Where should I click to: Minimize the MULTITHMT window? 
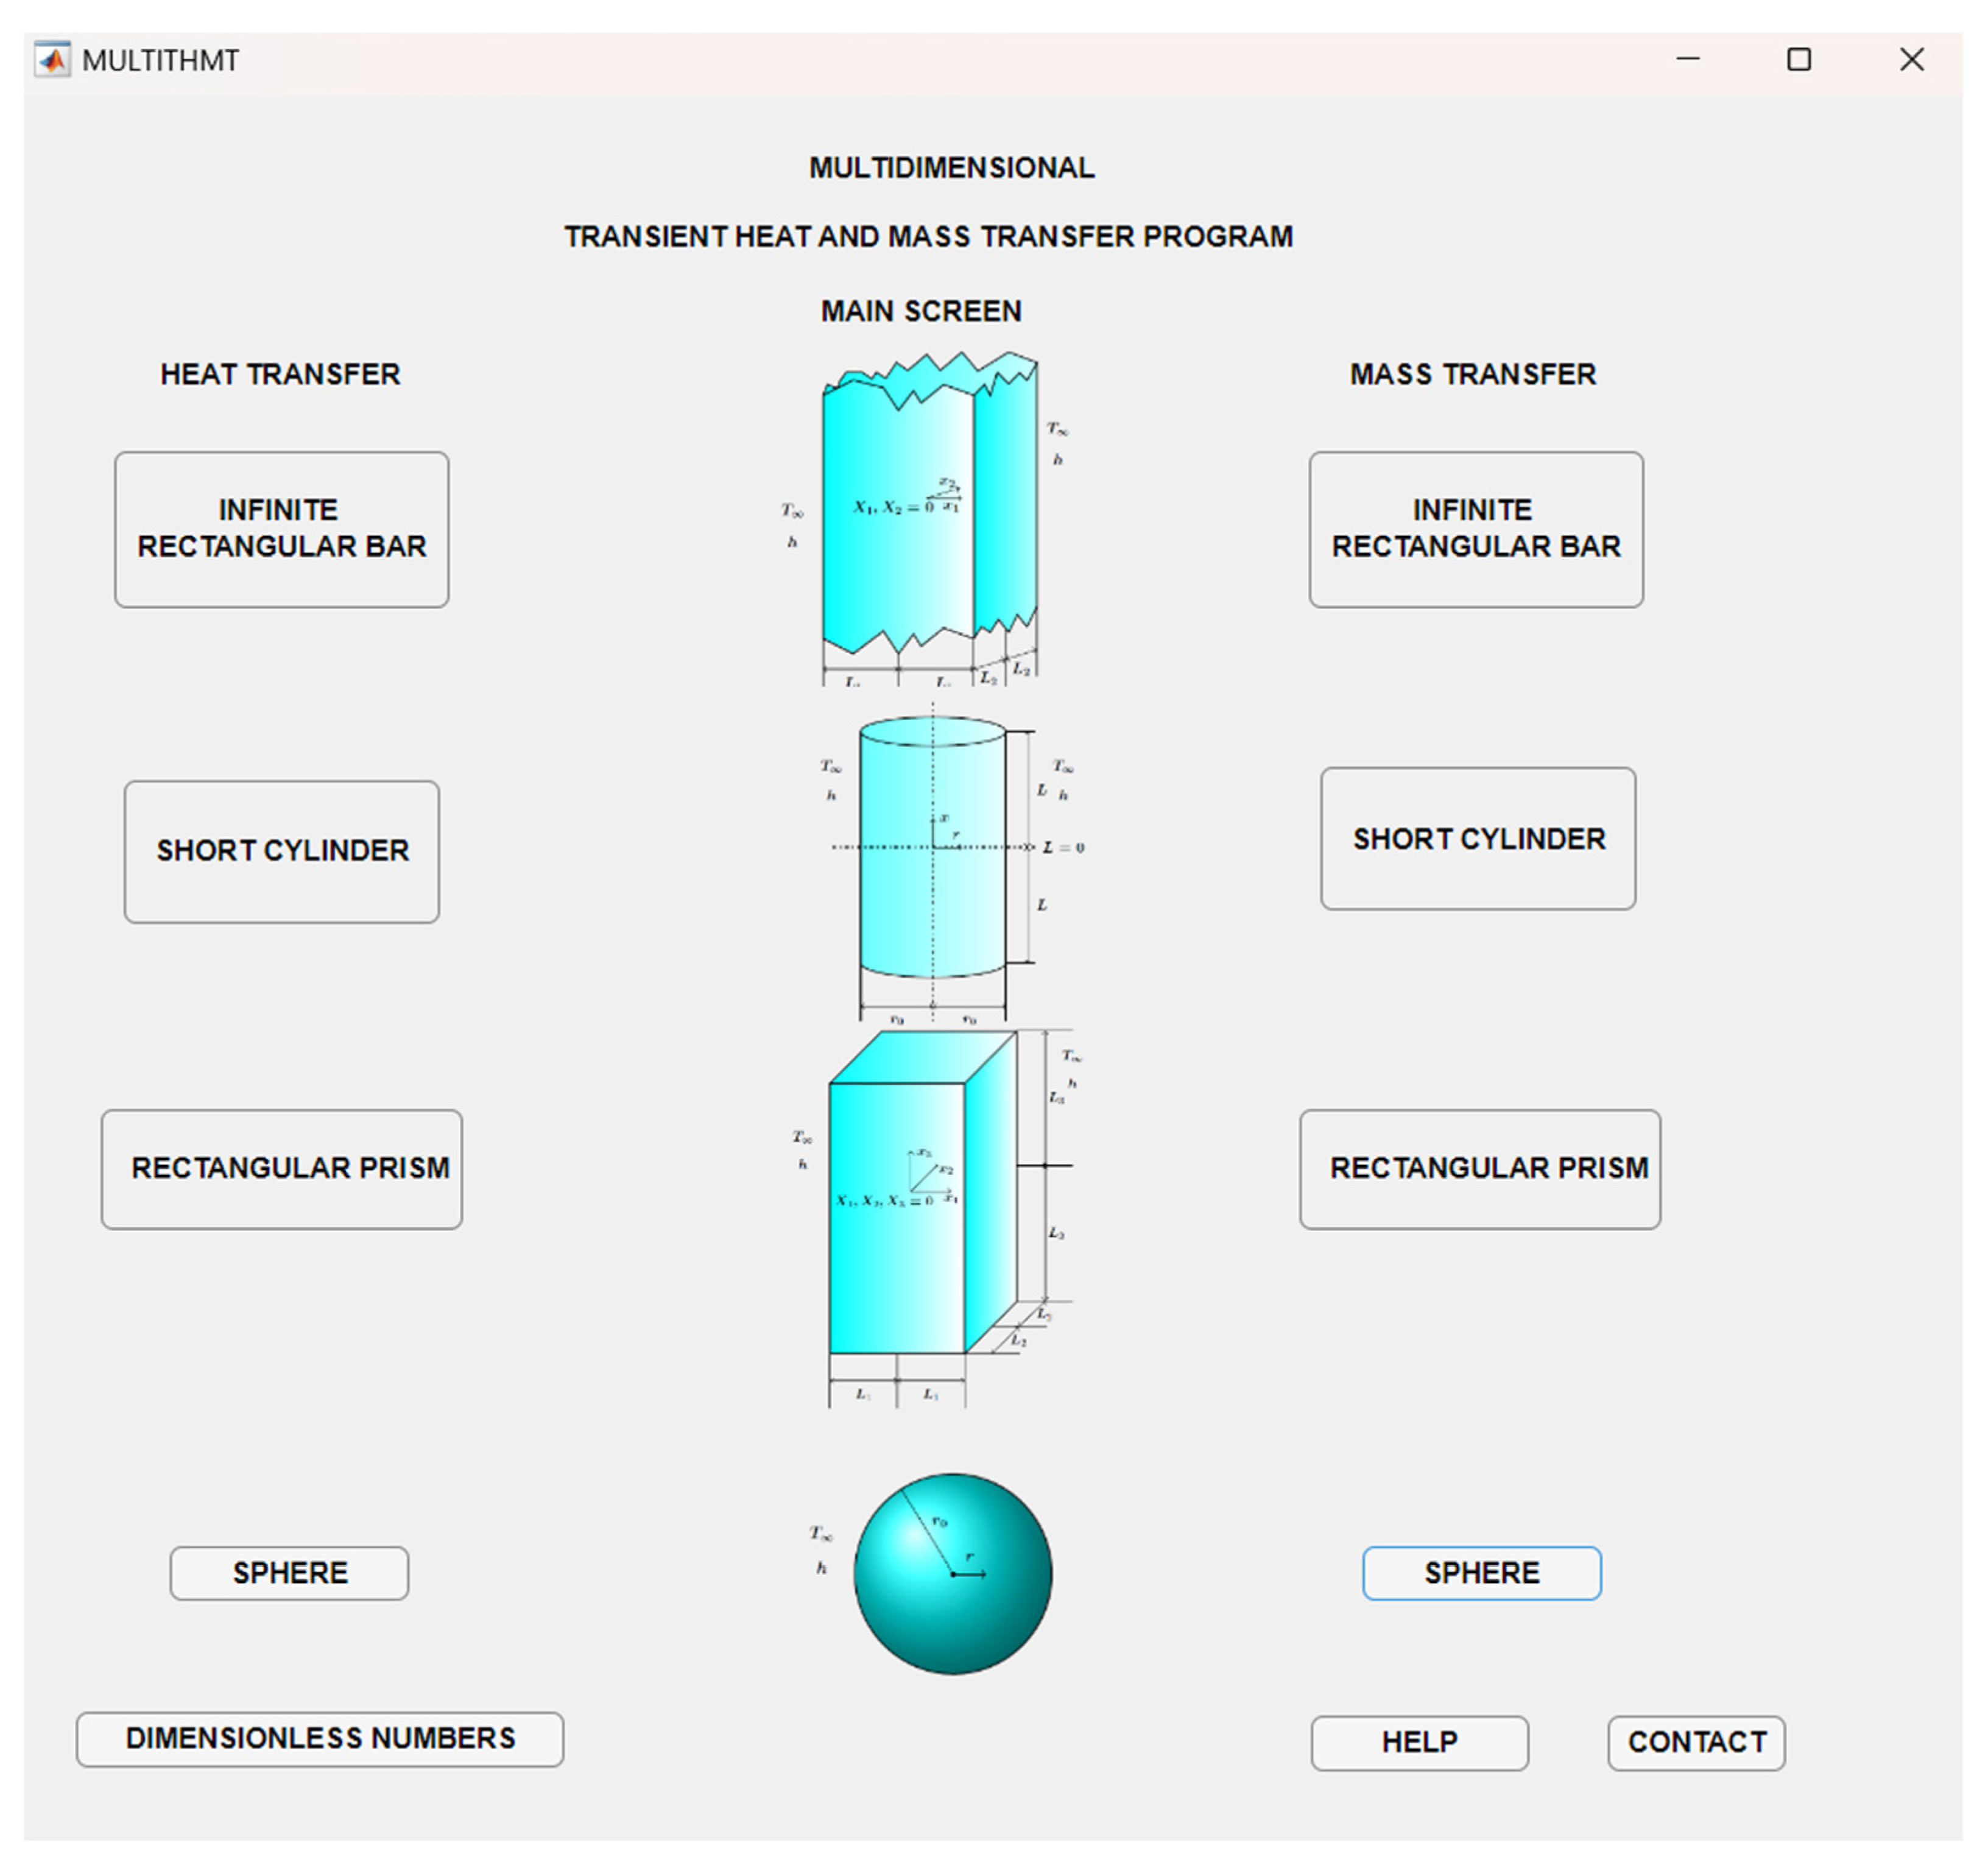coord(1687,60)
